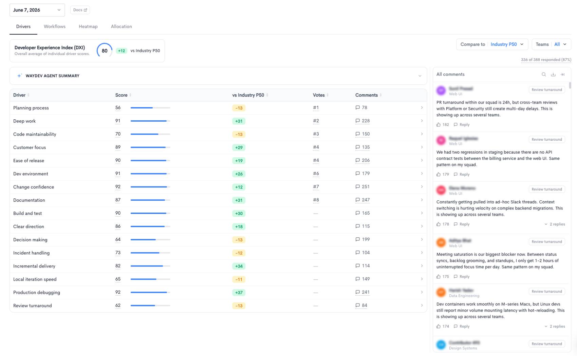Click avatar of first comment author
577x356 pixels.
441,91
